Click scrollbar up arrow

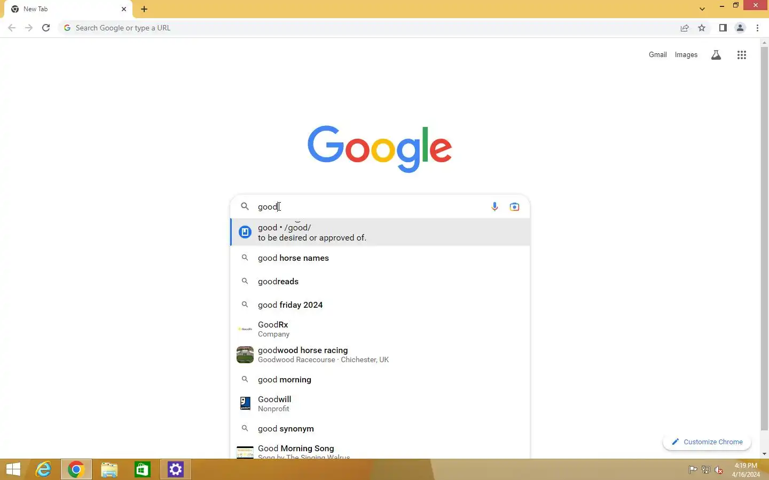[764, 42]
